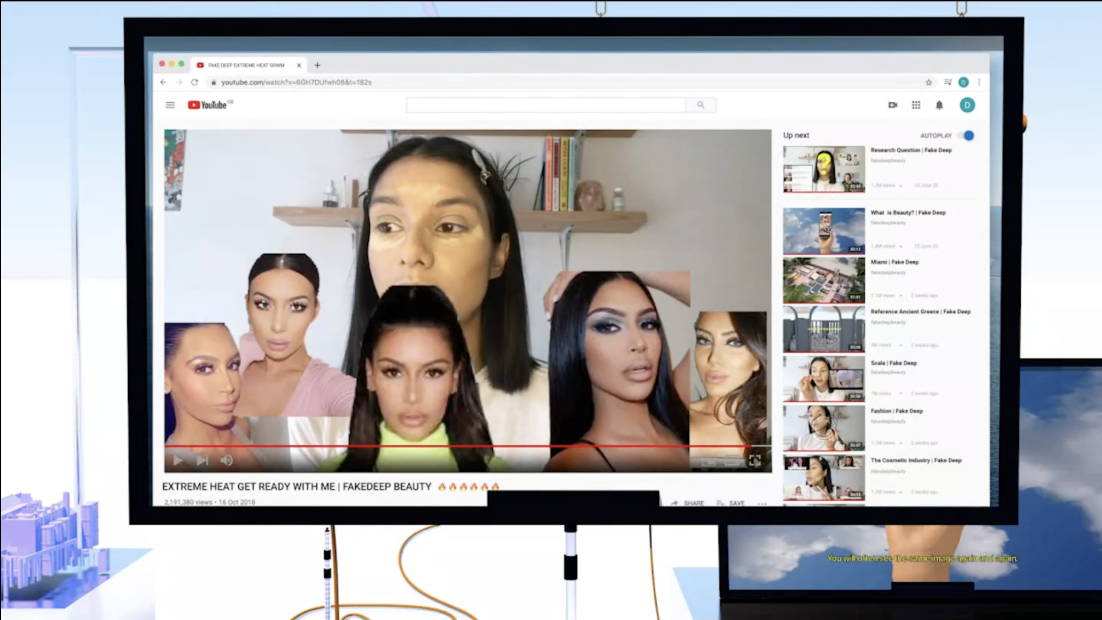Save the video to a playlist
This screenshot has height=620, width=1102.
(731, 503)
